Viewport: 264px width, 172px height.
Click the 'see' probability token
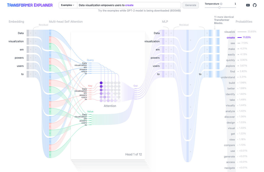(233, 43)
